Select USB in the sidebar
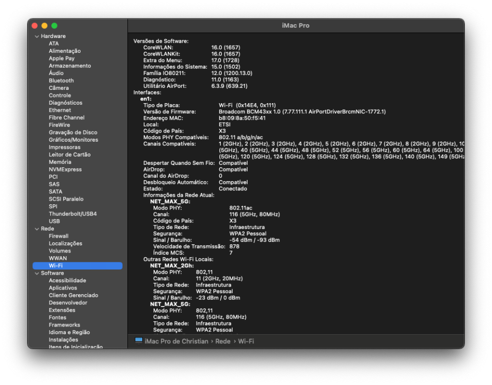This screenshot has height=385, width=492. tap(54, 221)
